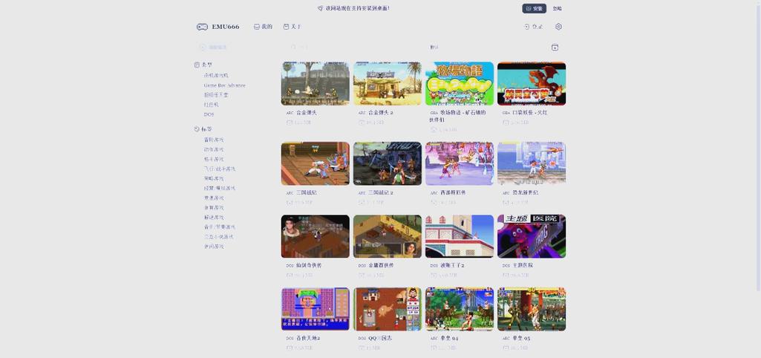
Task: Open the 合金弹头 game thumbnail
Action: (x=315, y=83)
